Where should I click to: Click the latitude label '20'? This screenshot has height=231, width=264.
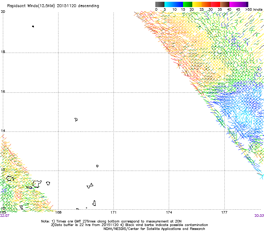coord(3,12)
